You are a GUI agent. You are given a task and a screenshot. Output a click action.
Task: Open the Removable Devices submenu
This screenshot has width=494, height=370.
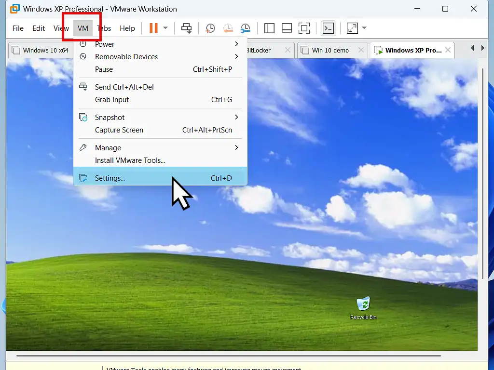tap(160, 57)
